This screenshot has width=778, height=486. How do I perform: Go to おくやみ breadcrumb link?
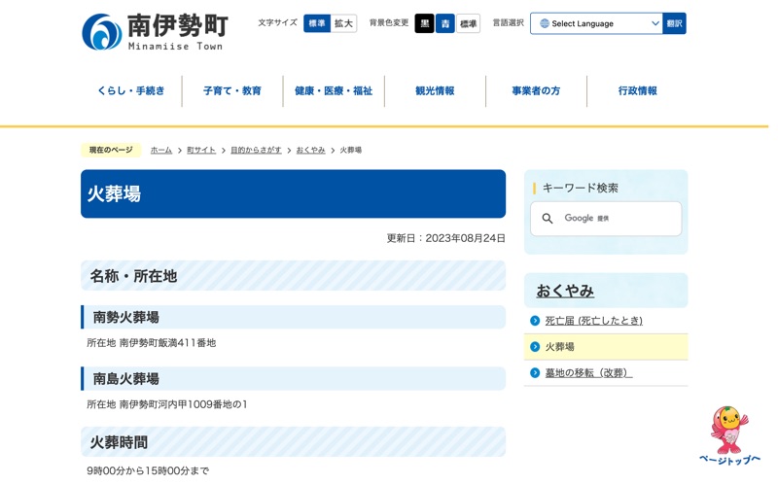coord(310,150)
